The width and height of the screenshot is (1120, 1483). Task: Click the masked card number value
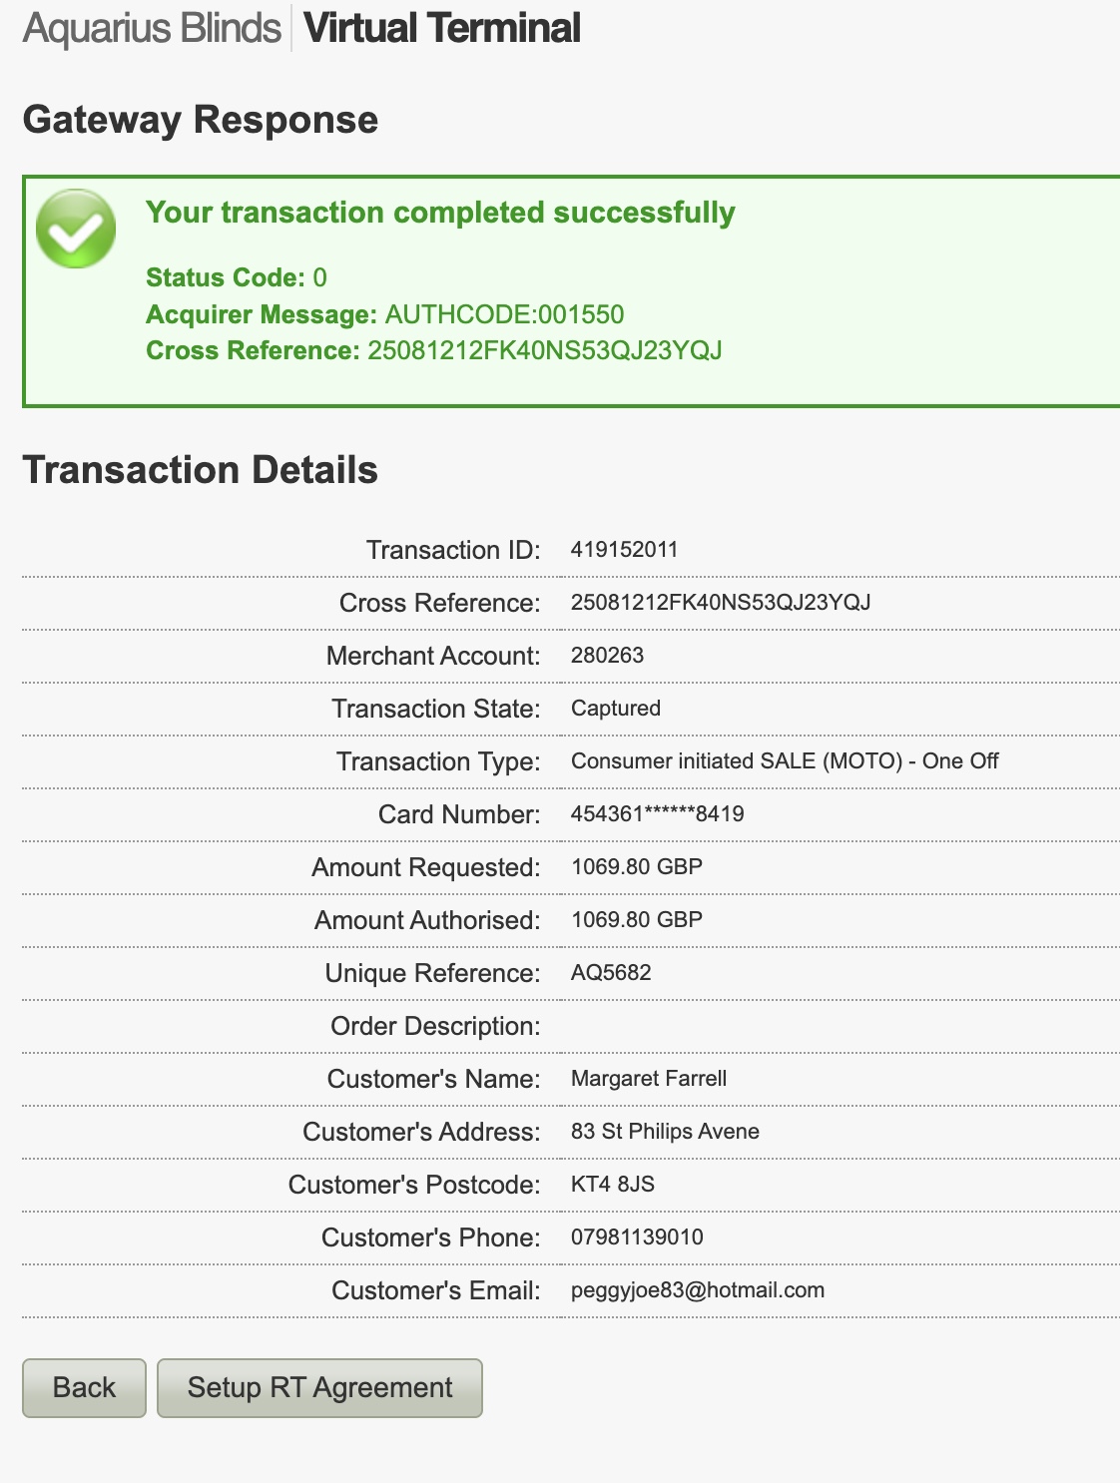657,814
